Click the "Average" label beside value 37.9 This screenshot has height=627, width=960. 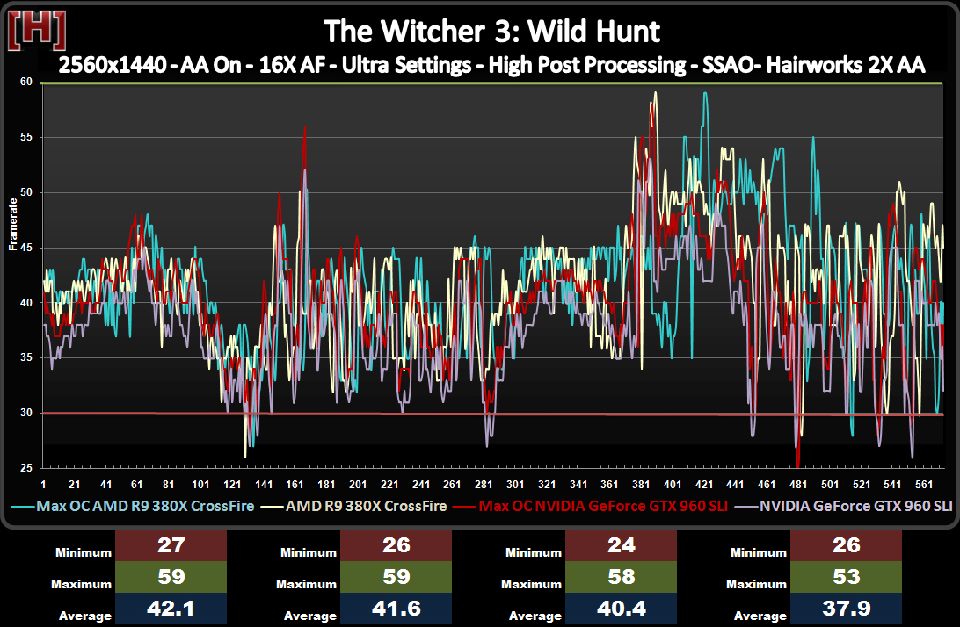pyautogui.click(x=760, y=616)
